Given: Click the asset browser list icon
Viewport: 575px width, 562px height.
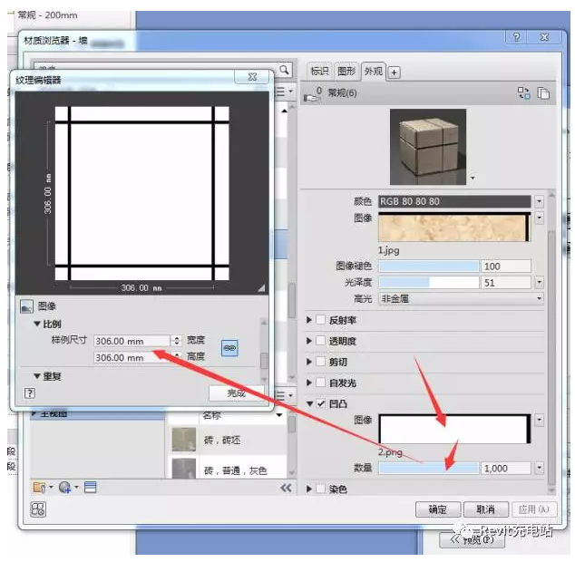Looking at the screenshot, I should point(90,487).
